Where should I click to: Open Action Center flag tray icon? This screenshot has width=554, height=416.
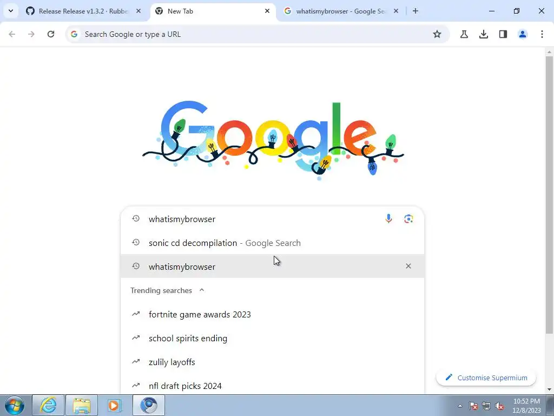[473, 406]
